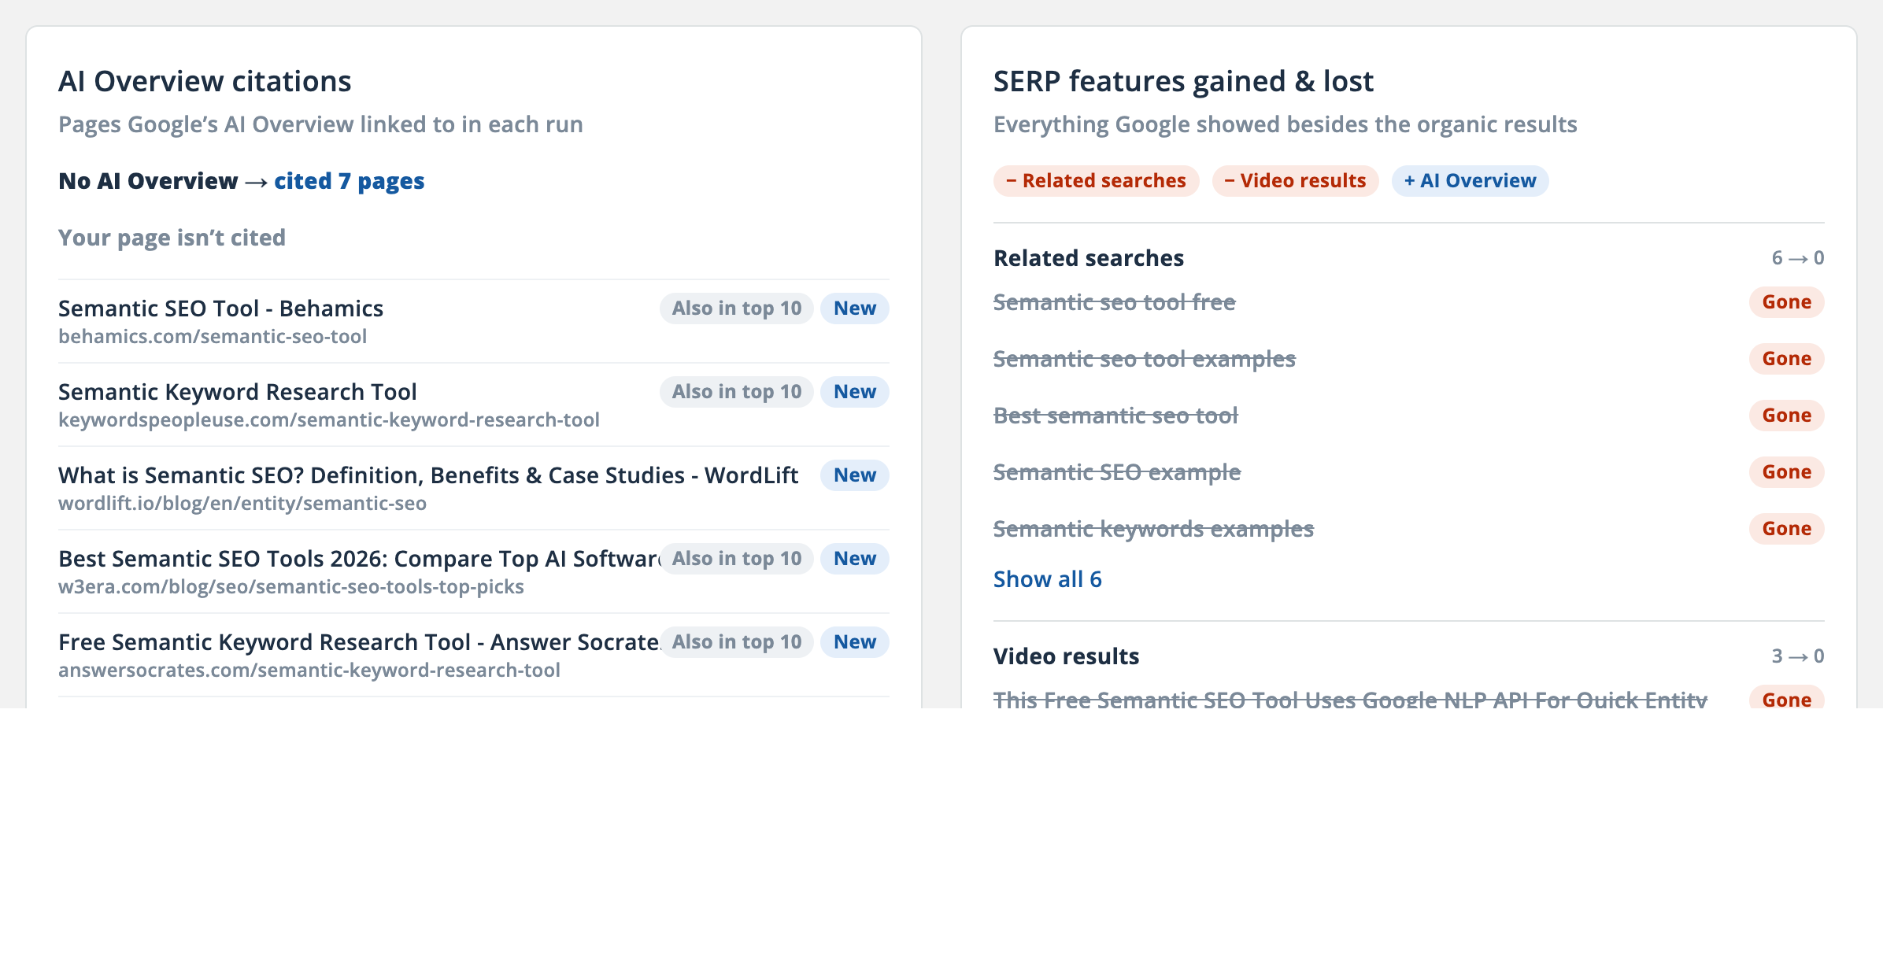Open Semantic SEO Tool - Behamics citation
The image size is (1883, 957).
click(x=220, y=309)
